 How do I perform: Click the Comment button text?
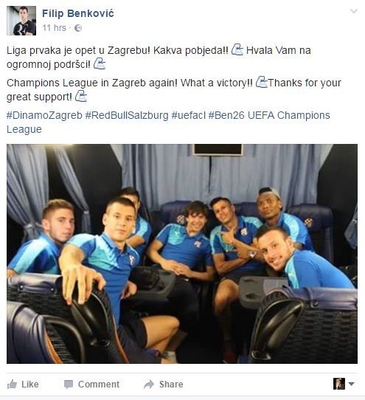99,385
